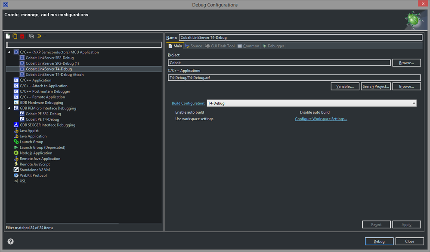Select the Cobalt LinkServer SR2-Debug configuration
Image resolution: width=430 pixels, height=252 pixels.
49,58
